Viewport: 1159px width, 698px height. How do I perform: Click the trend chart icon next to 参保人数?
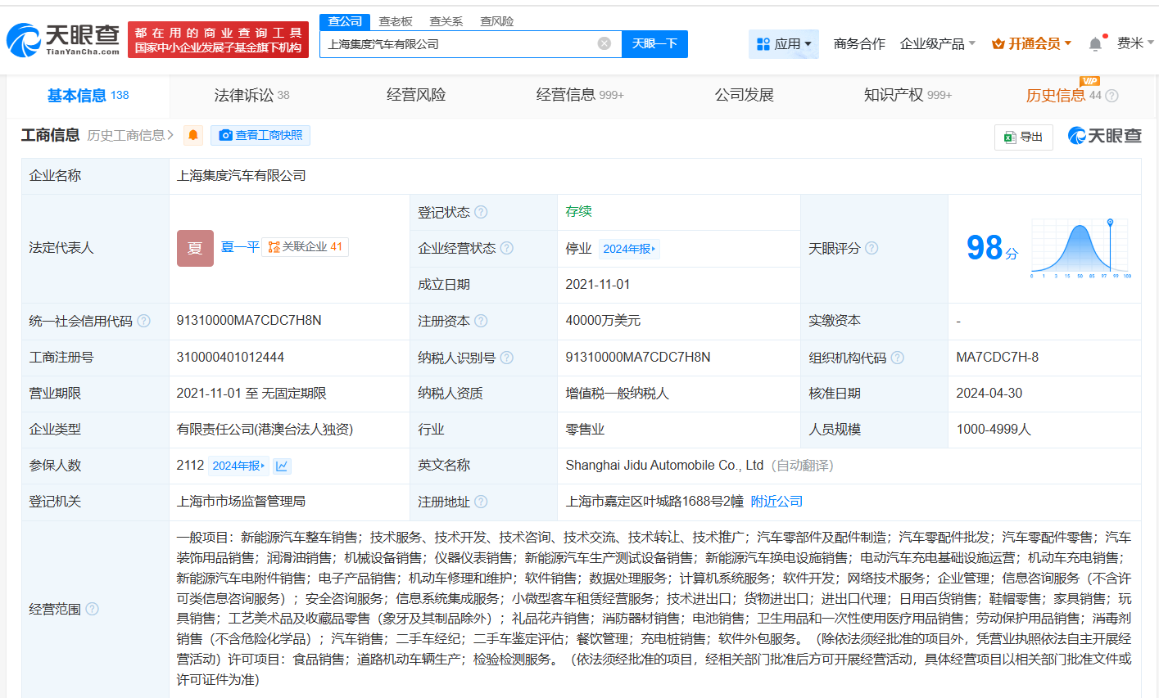click(282, 466)
